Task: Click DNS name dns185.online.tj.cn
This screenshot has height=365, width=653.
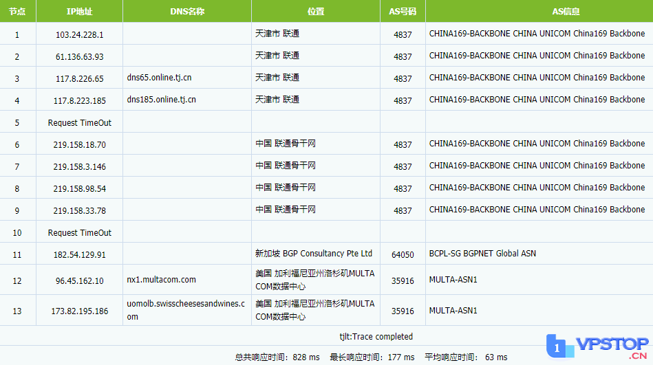Action: pos(161,100)
